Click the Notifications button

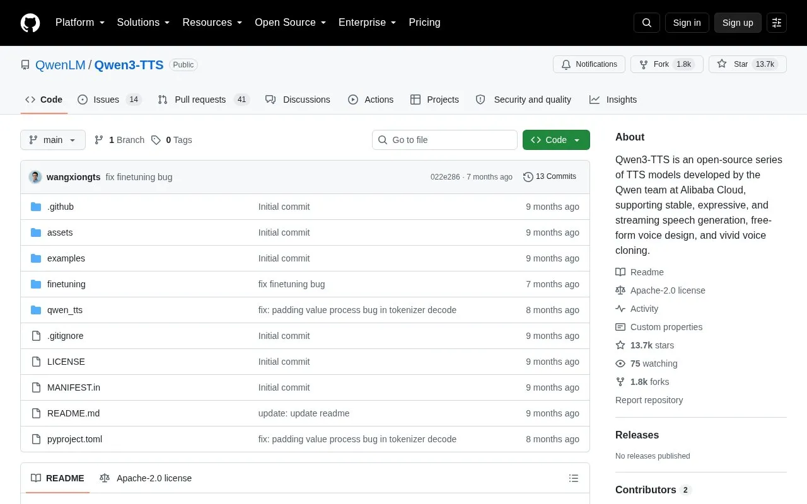tap(589, 64)
